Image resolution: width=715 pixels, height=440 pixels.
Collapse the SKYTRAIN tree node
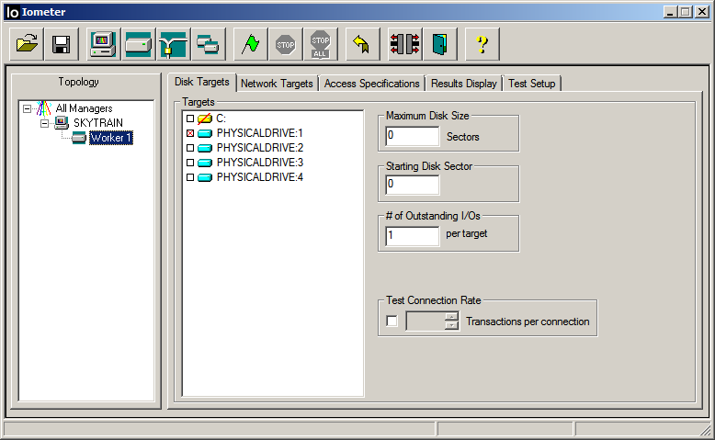[44, 124]
